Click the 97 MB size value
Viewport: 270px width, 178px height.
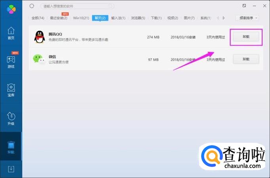(153, 60)
